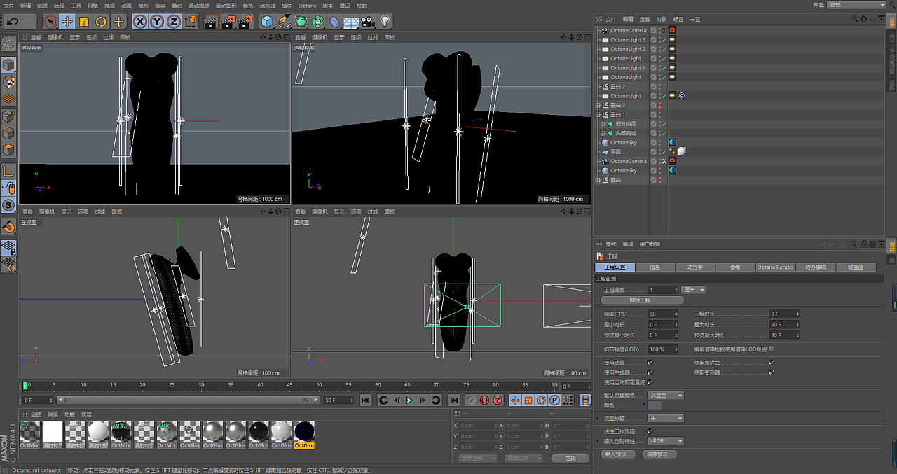Add a camera object
Image resolution: width=897 pixels, height=474 pixels.
coord(368,22)
